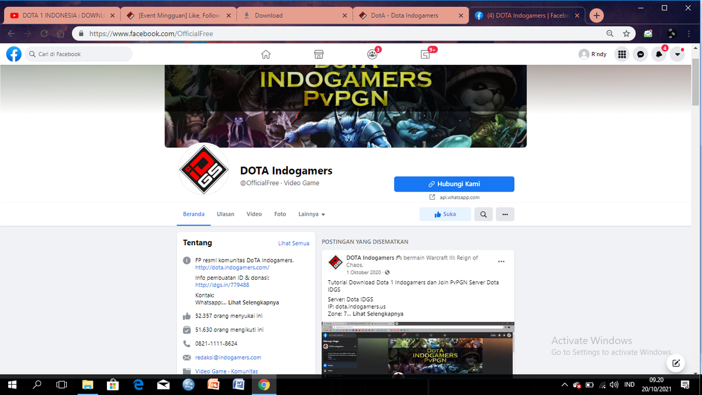Click the pinned post date 1 Oktober 2020
The height and width of the screenshot is (395, 702).
click(365, 273)
